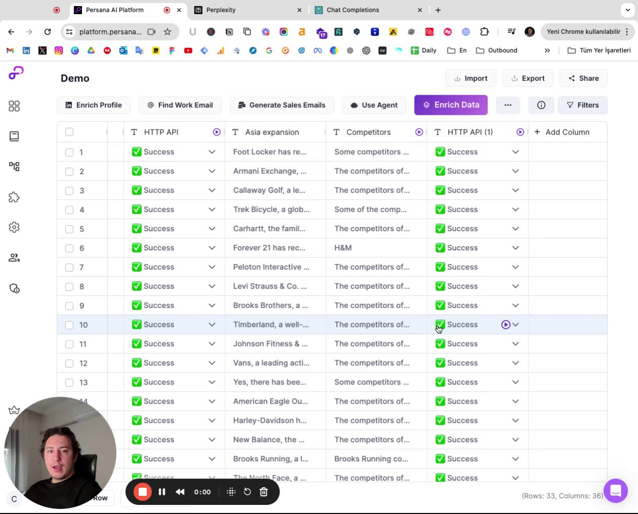This screenshot has width=638, height=514.
Task: Rewind the recording
Action: [x=180, y=492]
